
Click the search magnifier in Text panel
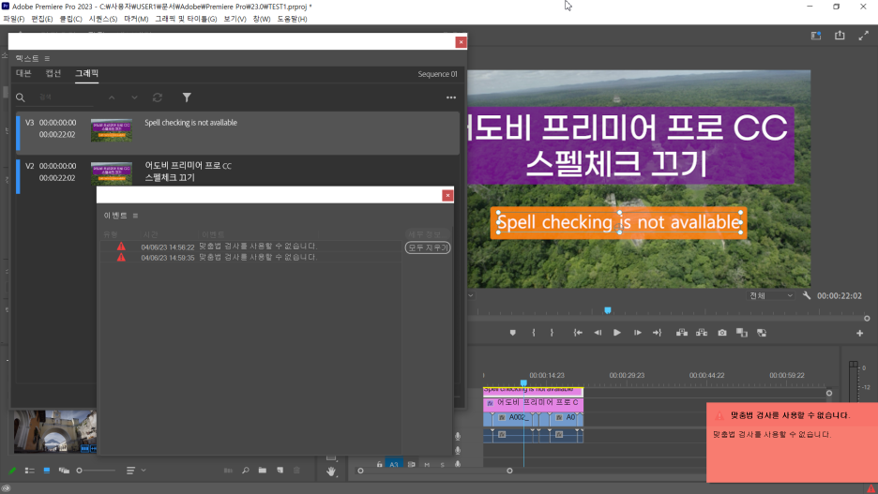[20, 97]
